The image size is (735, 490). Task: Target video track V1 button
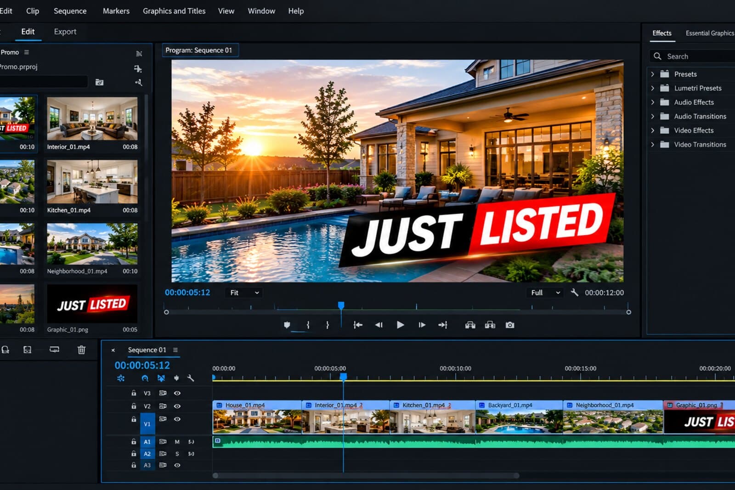pos(147,424)
